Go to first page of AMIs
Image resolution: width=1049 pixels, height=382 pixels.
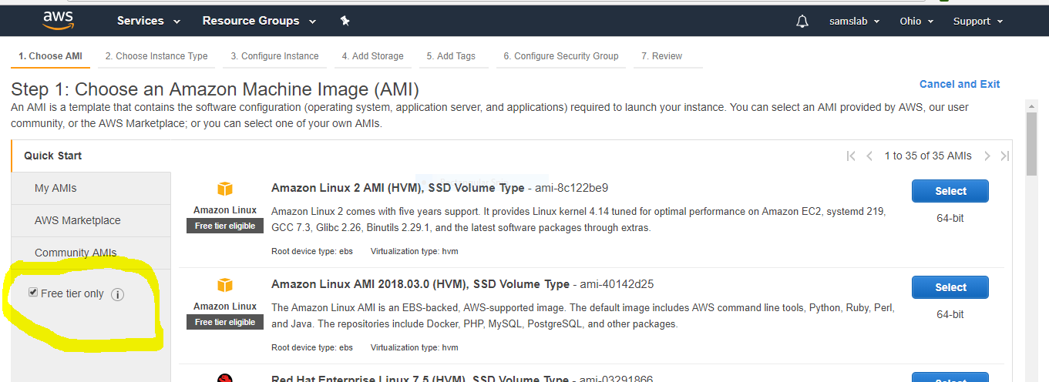(x=851, y=156)
